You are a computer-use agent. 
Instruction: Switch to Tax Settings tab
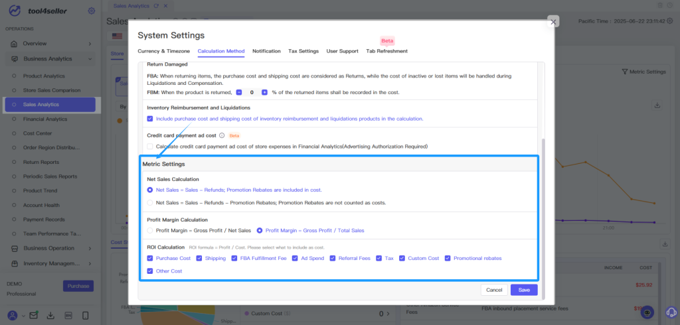point(303,51)
